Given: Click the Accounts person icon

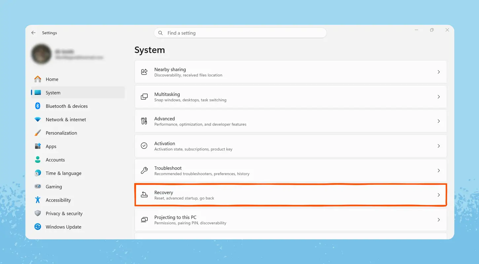Looking at the screenshot, I should (38, 160).
